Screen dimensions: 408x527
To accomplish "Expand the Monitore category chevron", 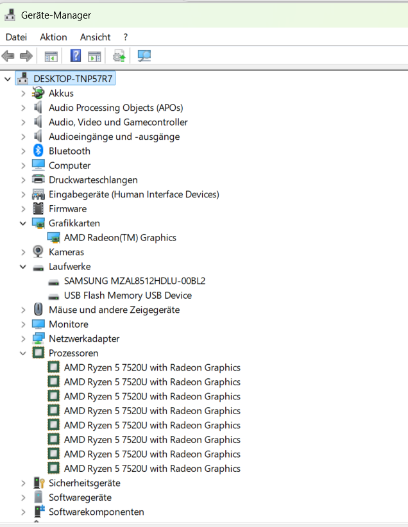I will pos(23,324).
